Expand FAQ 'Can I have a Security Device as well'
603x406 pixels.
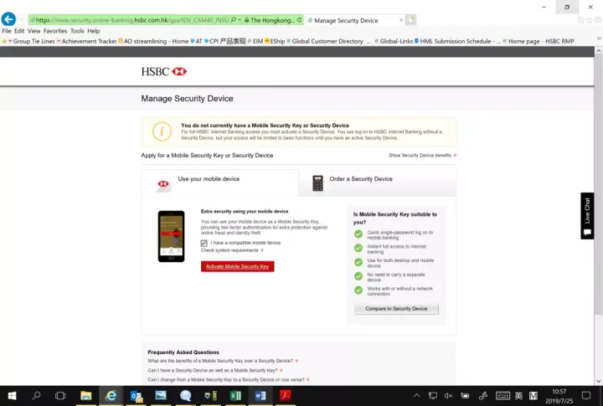pos(215,370)
